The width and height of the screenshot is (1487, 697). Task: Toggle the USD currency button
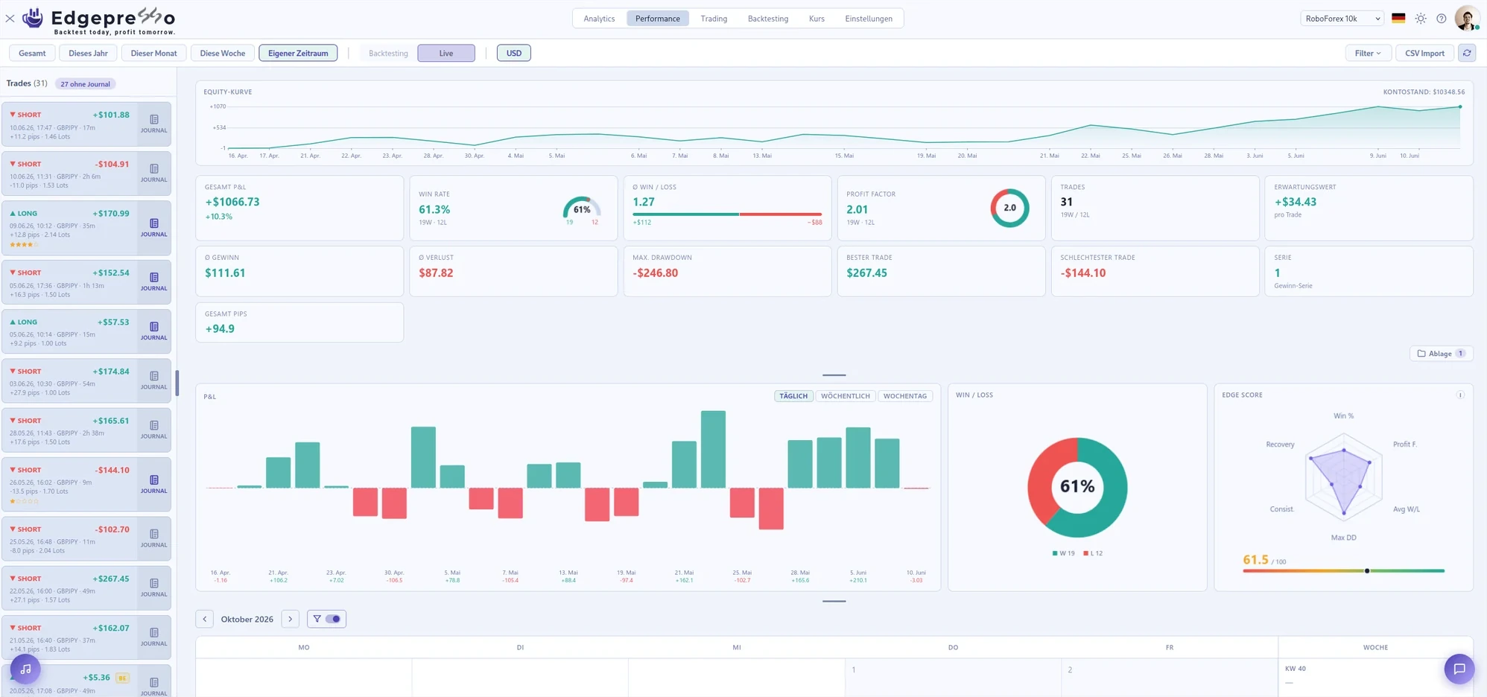click(514, 53)
